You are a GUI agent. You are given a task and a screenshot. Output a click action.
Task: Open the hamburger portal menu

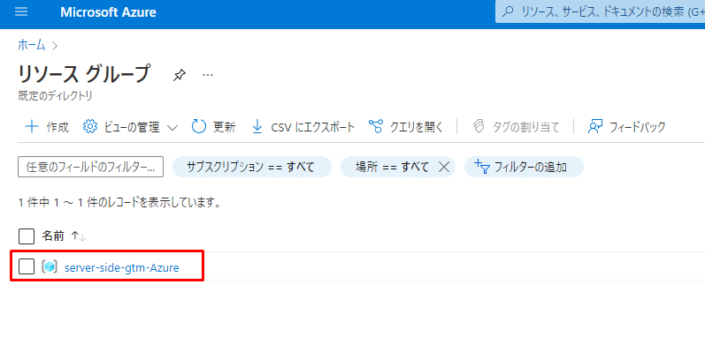point(21,12)
